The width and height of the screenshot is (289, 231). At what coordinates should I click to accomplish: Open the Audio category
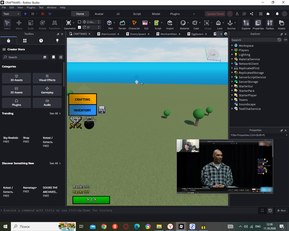pyautogui.click(x=47, y=103)
